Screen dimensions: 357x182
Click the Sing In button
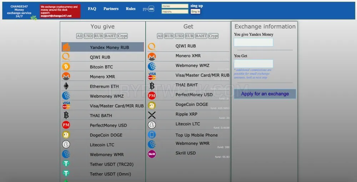click(x=195, y=11)
